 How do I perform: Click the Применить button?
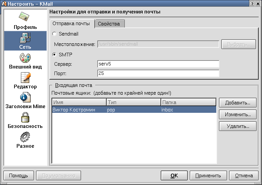coord(208,175)
